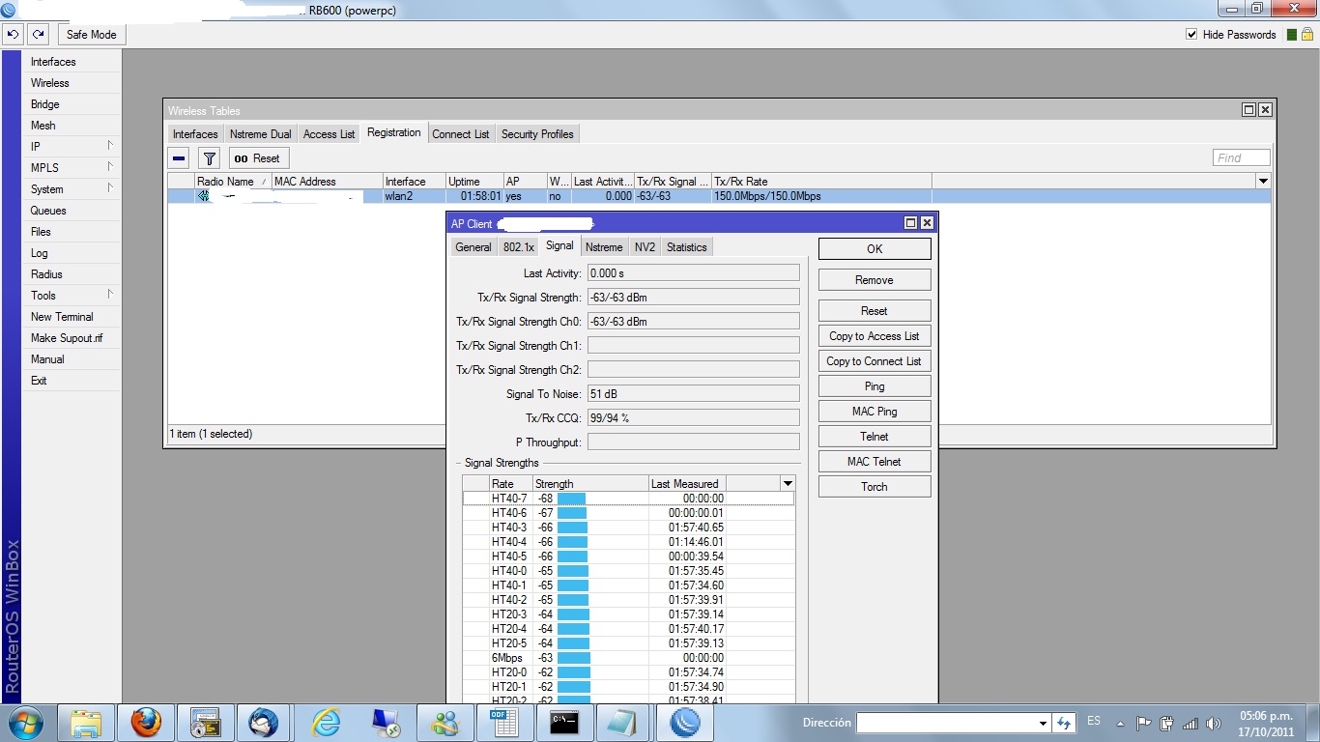This screenshot has height=742, width=1320.
Task: Click the Torch button
Action: (x=875, y=487)
